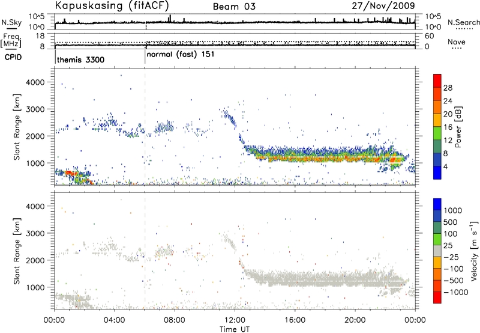Viewport: 480px width, 333px height.
Task: Click the strong red echo patch near 01:00 in power plot
Action: click(x=70, y=173)
